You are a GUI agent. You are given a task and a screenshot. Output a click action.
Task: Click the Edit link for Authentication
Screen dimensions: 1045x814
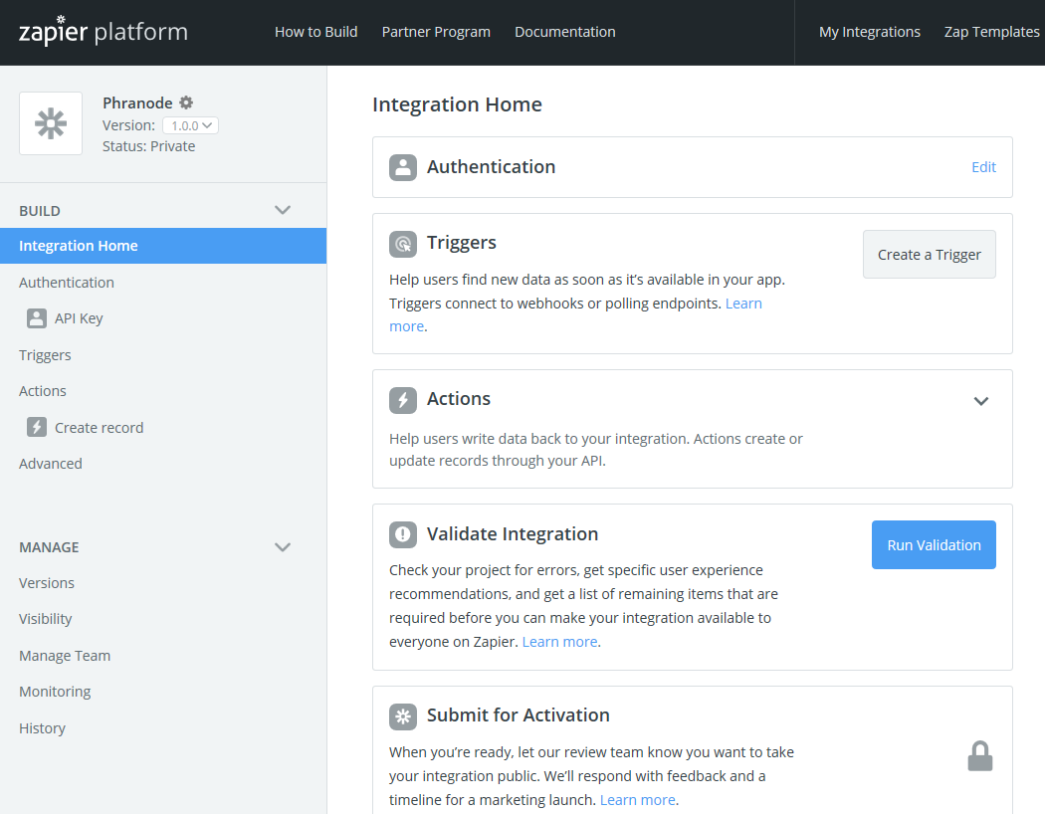983,167
